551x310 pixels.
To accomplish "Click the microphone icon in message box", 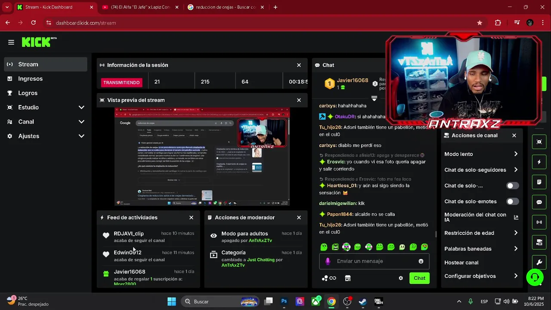I will [x=328, y=261].
